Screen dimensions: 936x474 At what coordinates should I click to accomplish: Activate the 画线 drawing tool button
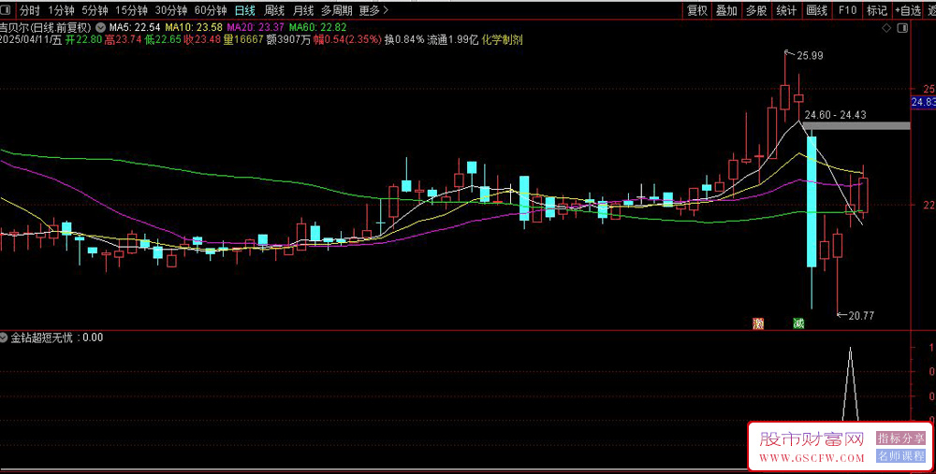816,10
